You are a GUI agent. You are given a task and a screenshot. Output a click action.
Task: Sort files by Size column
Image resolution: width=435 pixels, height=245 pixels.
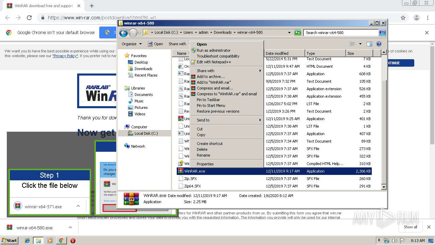click(359, 53)
